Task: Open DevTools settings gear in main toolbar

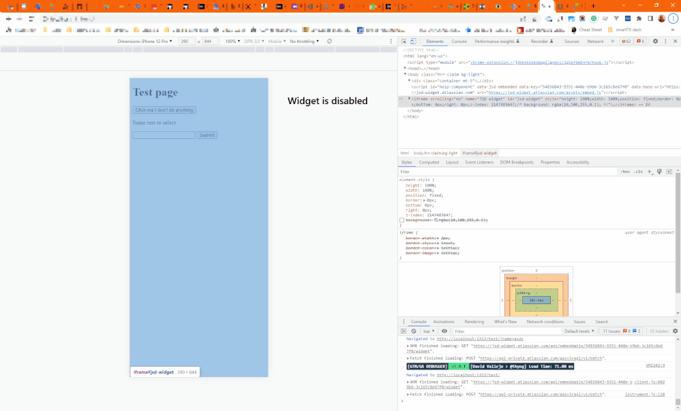Action: 655,42
